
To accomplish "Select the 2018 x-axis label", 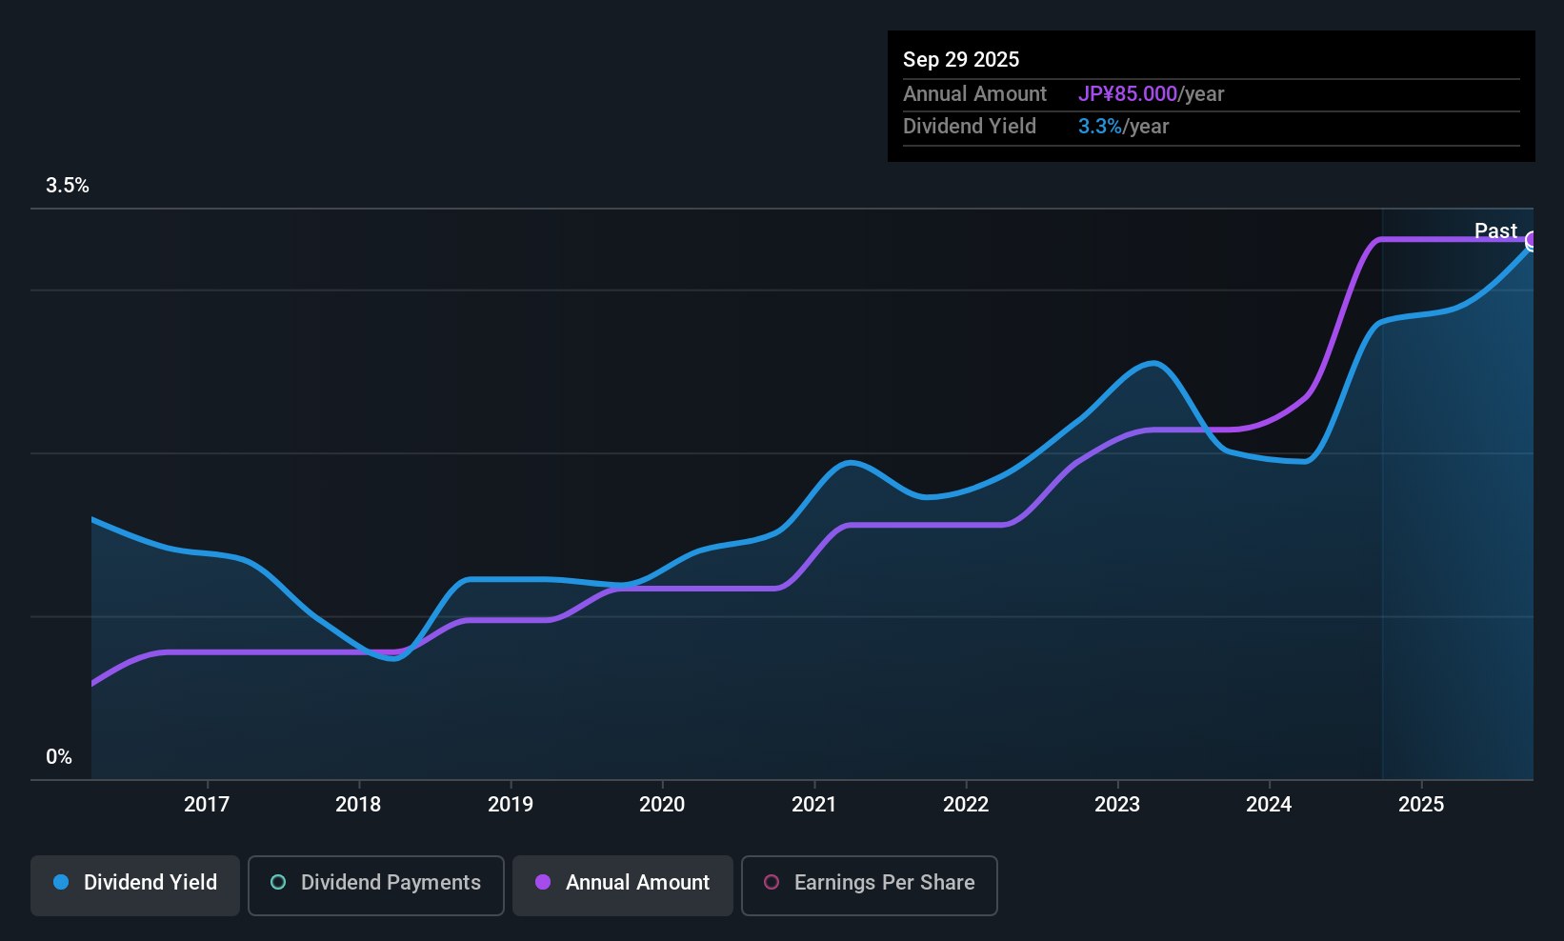I will click(358, 805).
